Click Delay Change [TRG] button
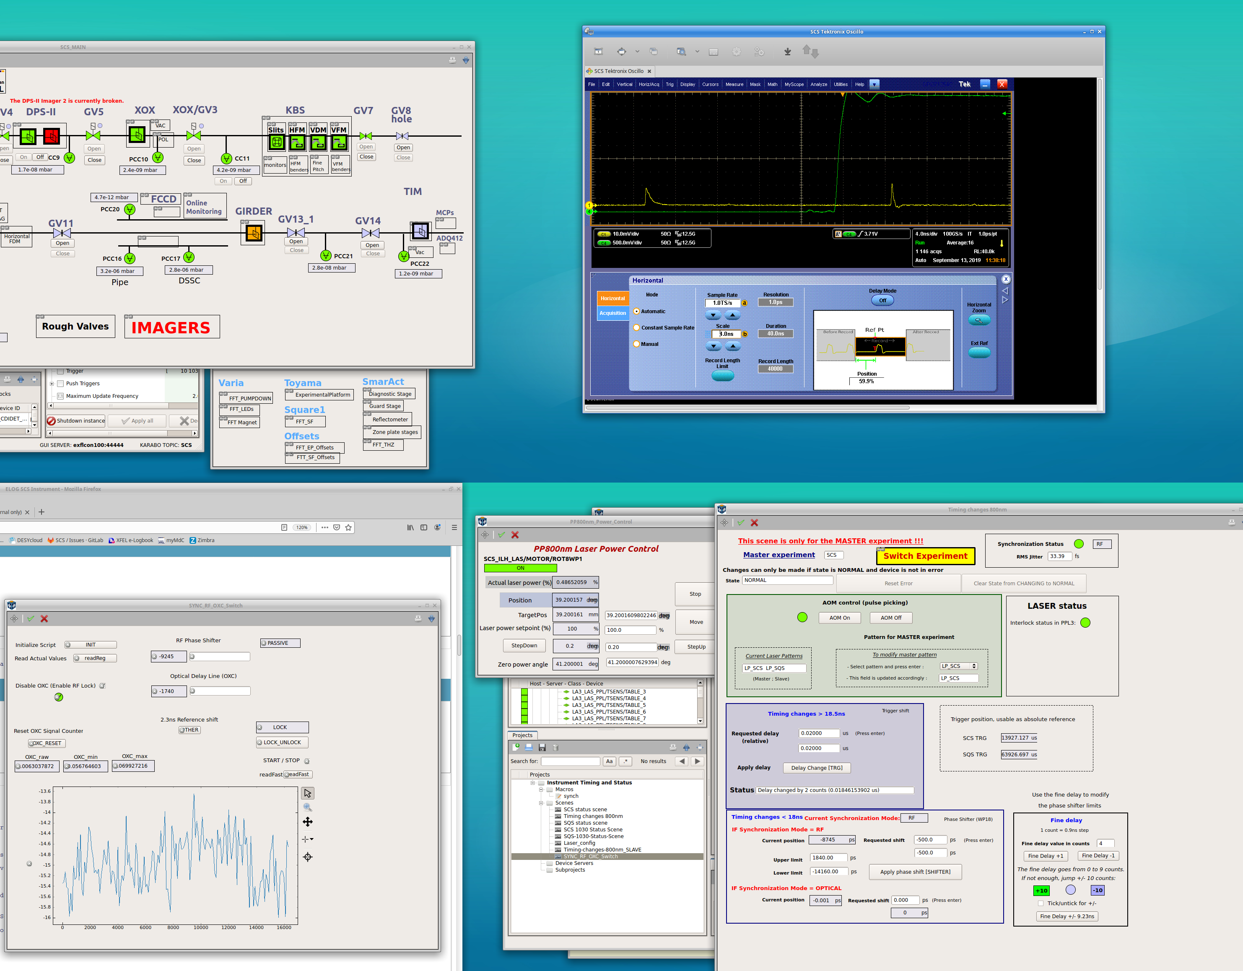Image resolution: width=1243 pixels, height=971 pixels. 817,768
